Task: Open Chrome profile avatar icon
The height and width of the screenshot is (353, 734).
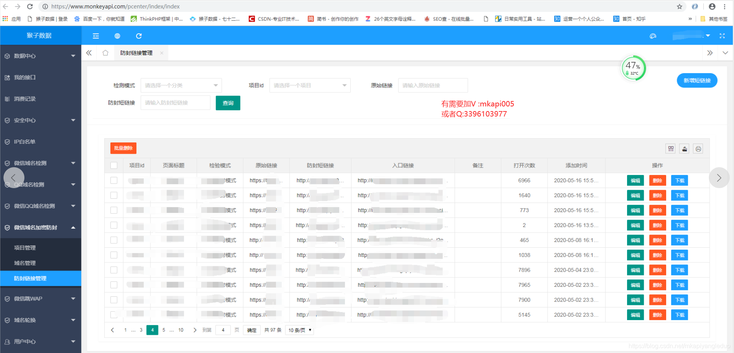Action: point(712,7)
